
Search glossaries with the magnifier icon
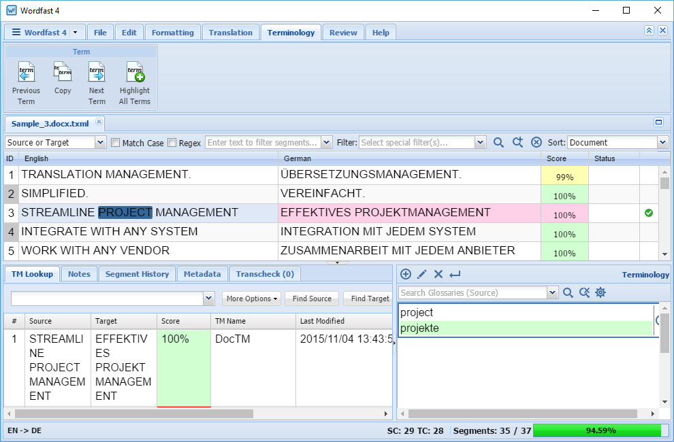click(x=568, y=293)
